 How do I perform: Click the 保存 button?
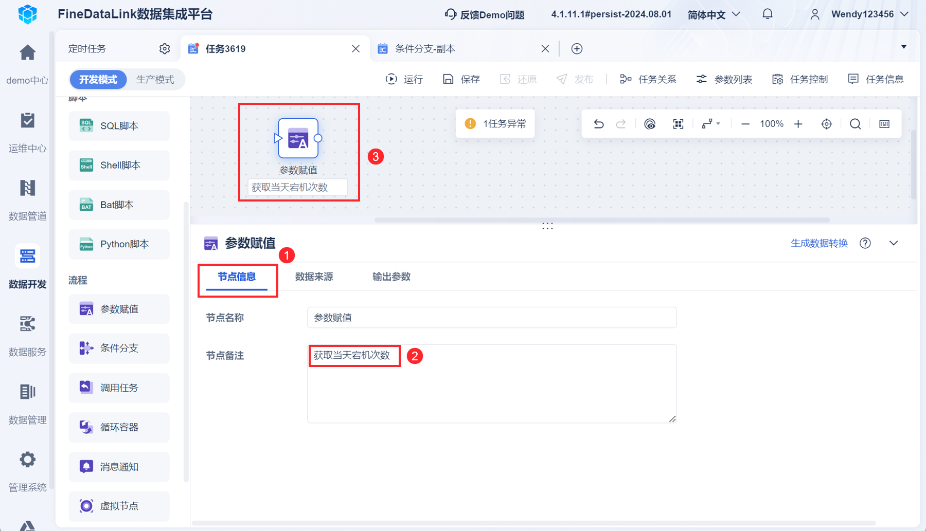click(x=461, y=79)
